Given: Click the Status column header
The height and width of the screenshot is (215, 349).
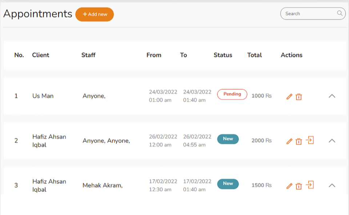Looking at the screenshot, I should tap(223, 55).
